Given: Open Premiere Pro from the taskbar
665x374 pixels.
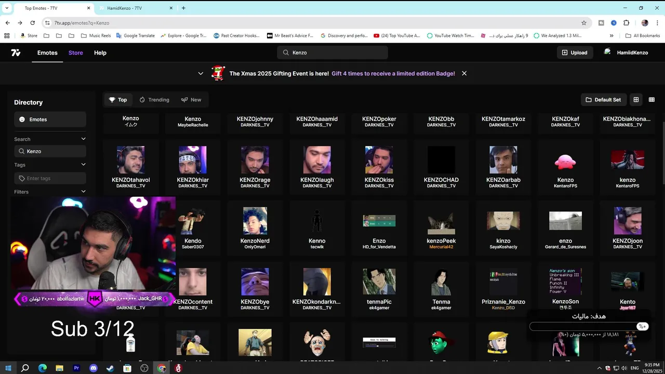Looking at the screenshot, I should click(x=76, y=368).
